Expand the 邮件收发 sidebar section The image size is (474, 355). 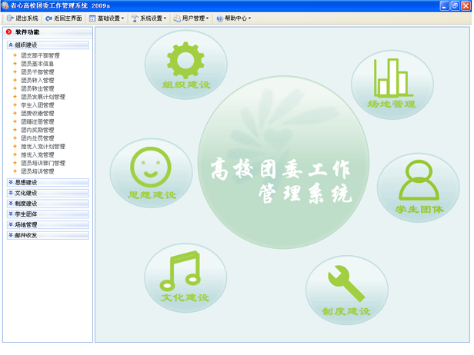pos(47,235)
